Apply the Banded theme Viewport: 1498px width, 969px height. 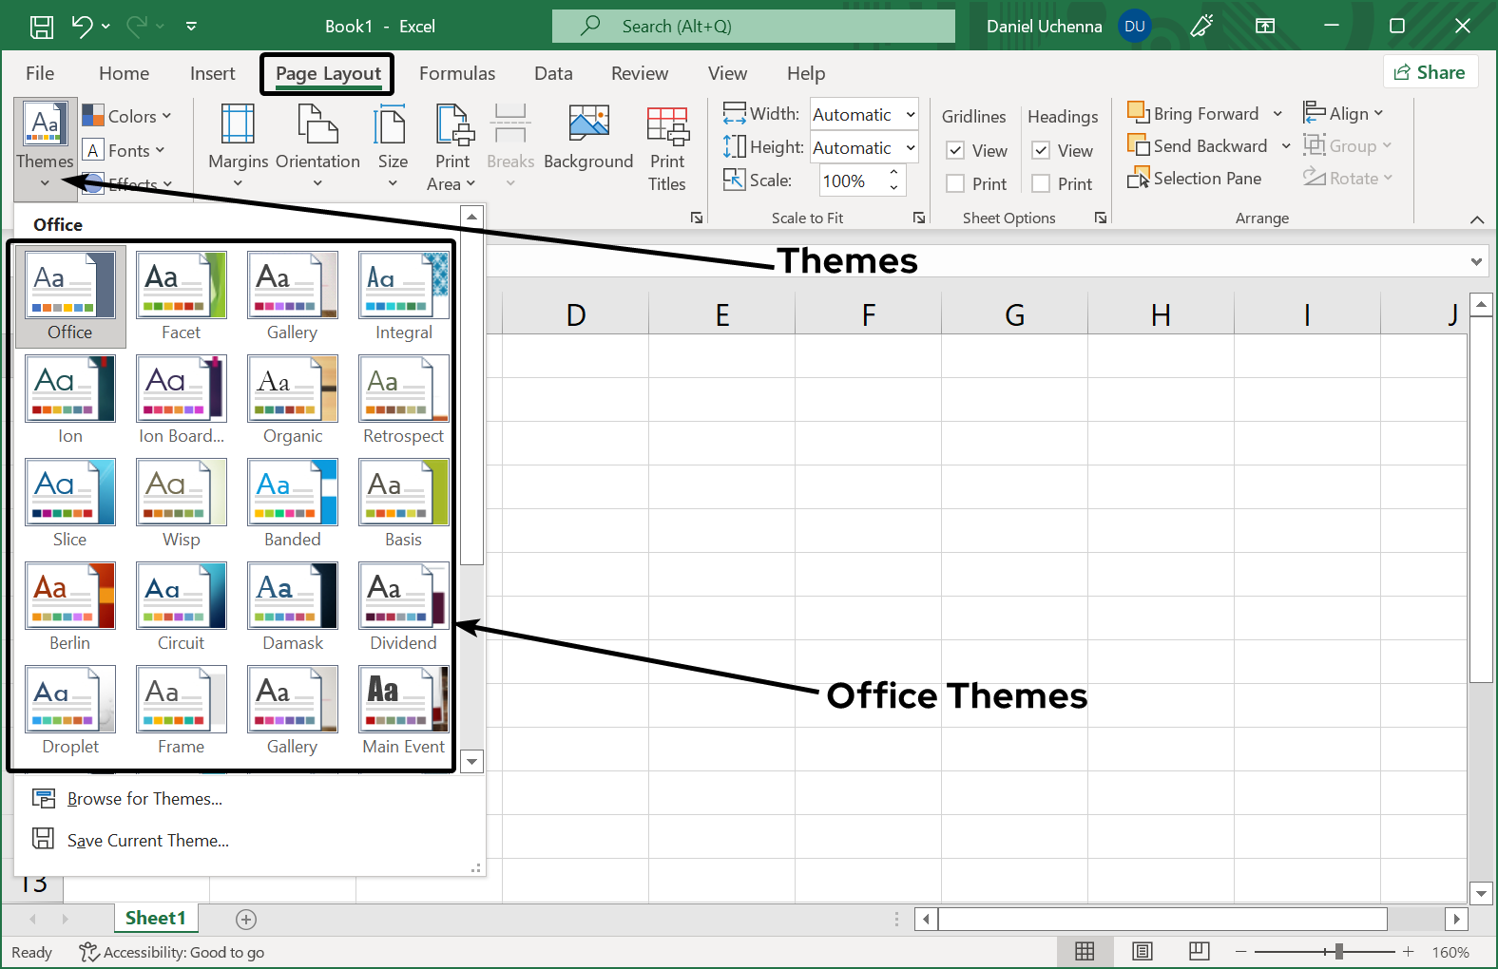point(293,503)
